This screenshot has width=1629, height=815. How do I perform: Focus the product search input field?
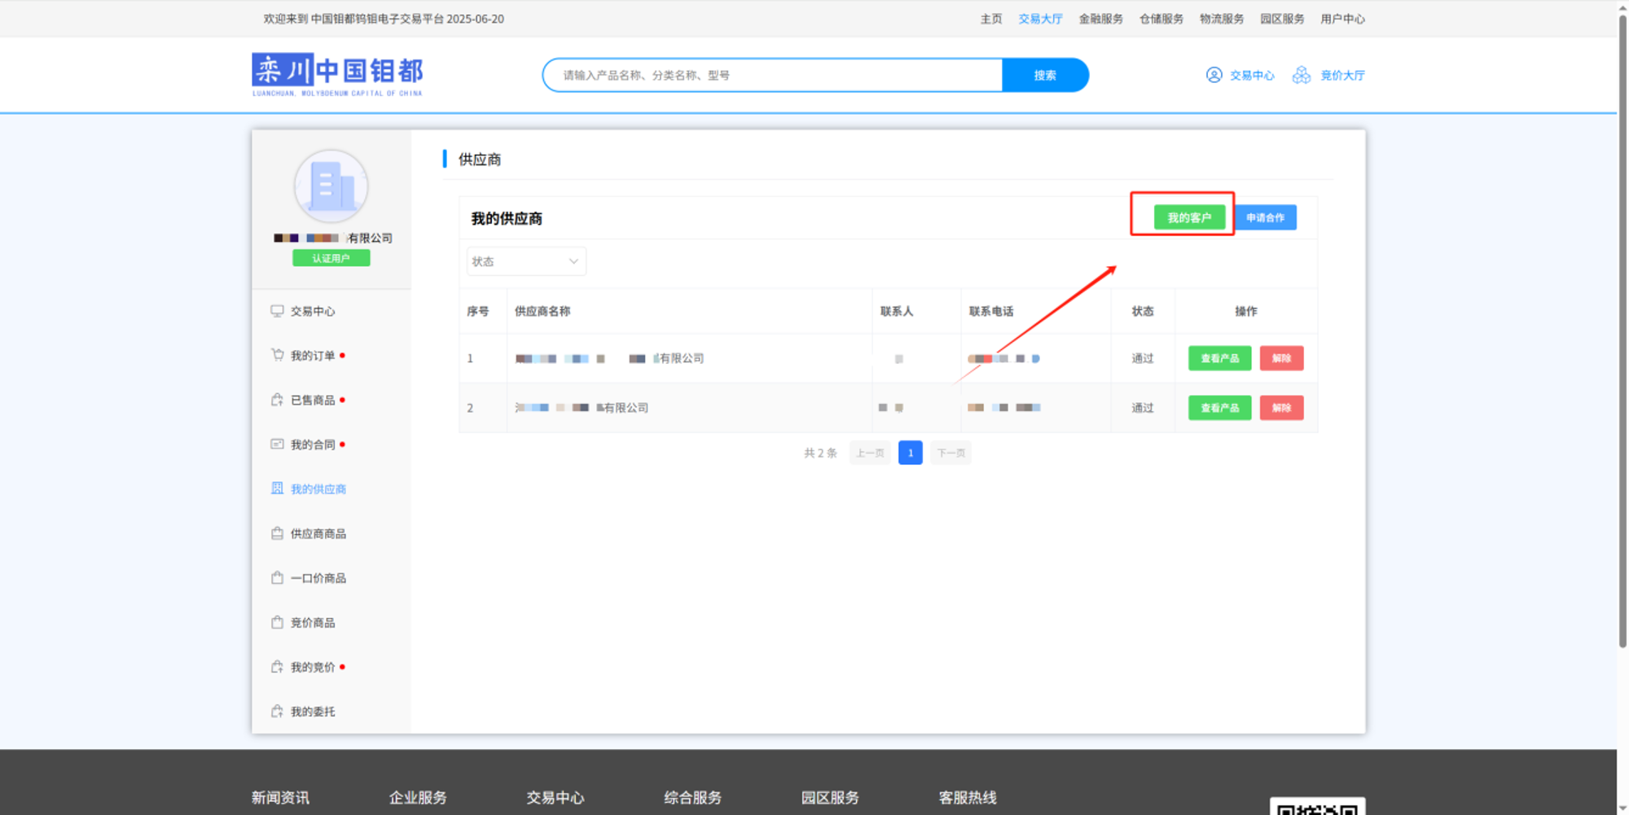point(774,75)
